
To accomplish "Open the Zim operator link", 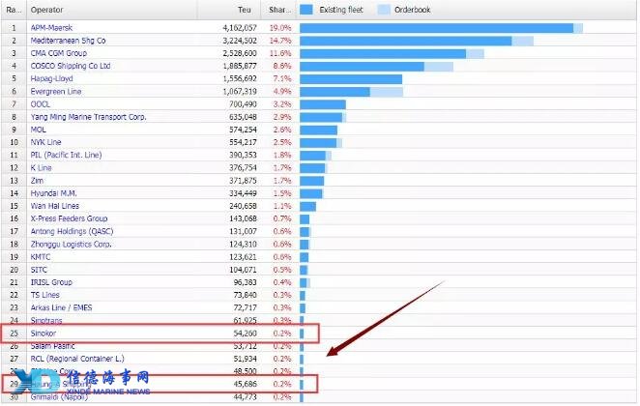I will 37,181.
